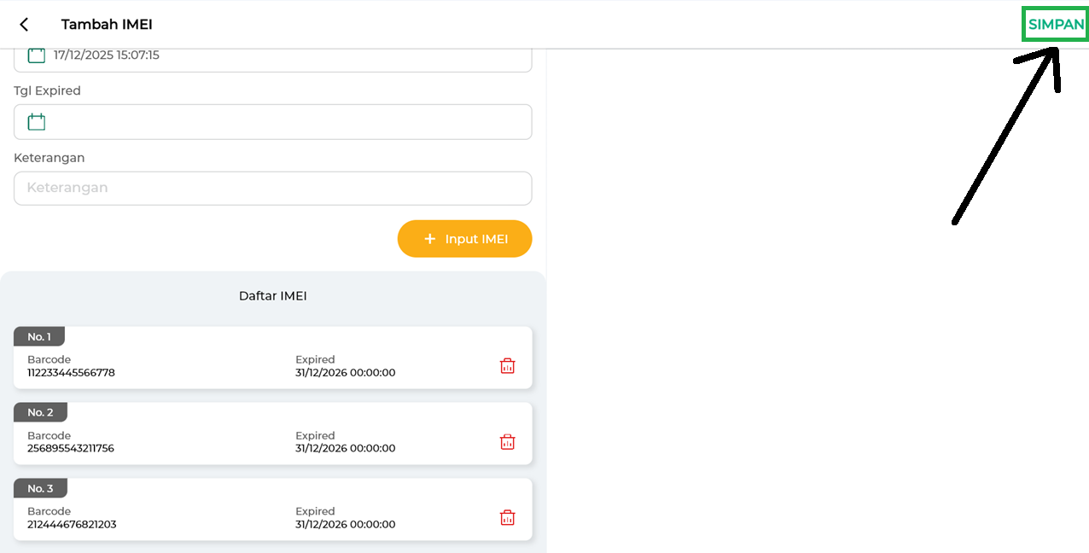Click the calendar icon next to 17/12/2025 date
This screenshot has width=1089, height=553.
click(36, 55)
